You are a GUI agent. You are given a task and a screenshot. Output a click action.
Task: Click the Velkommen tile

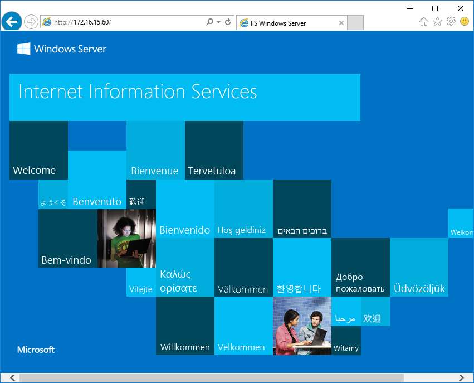pyautogui.click(x=243, y=326)
